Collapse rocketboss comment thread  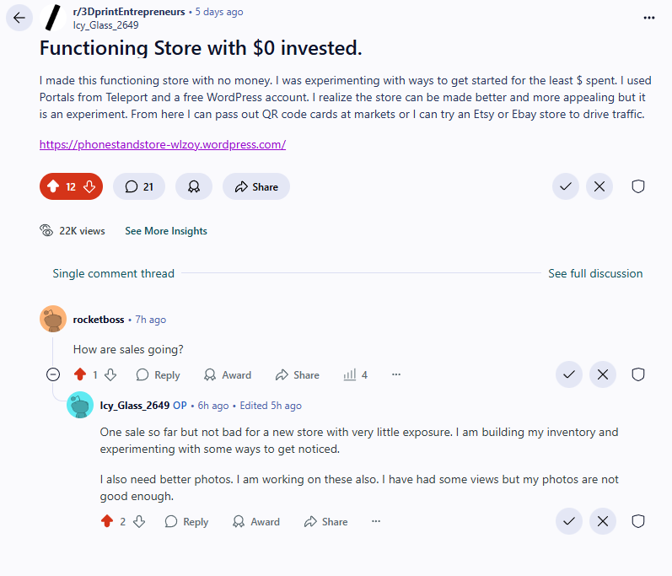[x=53, y=374]
